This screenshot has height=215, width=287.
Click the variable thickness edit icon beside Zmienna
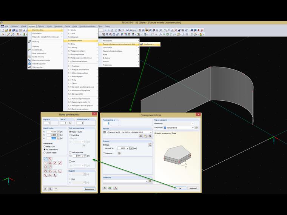point(119,153)
